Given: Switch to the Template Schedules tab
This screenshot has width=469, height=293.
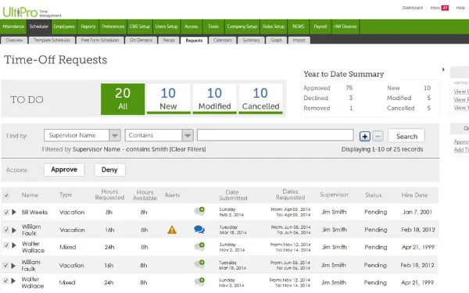Looking at the screenshot, I should tap(52, 41).
